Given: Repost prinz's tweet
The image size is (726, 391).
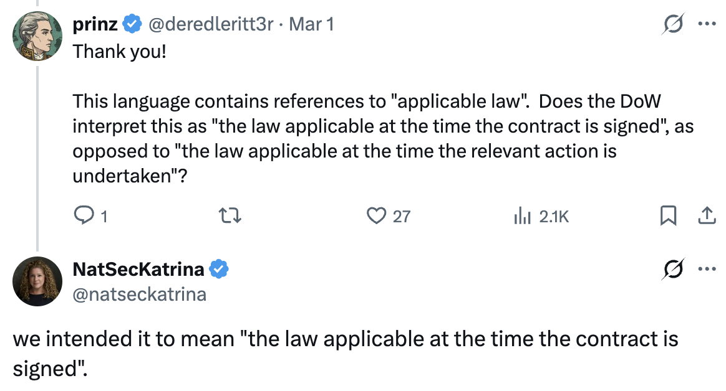Looking at the screenshot, I should [x=230, y=216].
